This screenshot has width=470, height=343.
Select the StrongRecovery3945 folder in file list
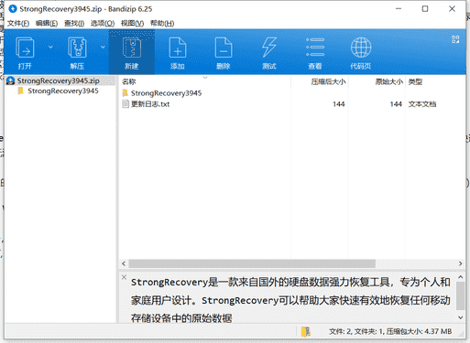[x=166, y=93]
